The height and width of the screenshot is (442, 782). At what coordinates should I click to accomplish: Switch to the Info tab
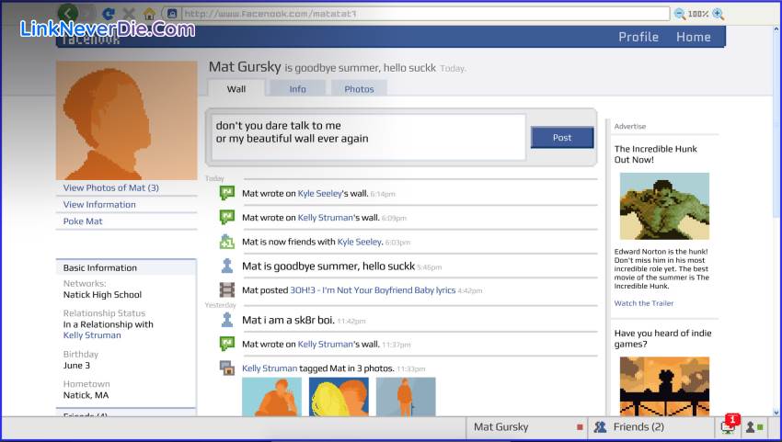tap(297, 89)
